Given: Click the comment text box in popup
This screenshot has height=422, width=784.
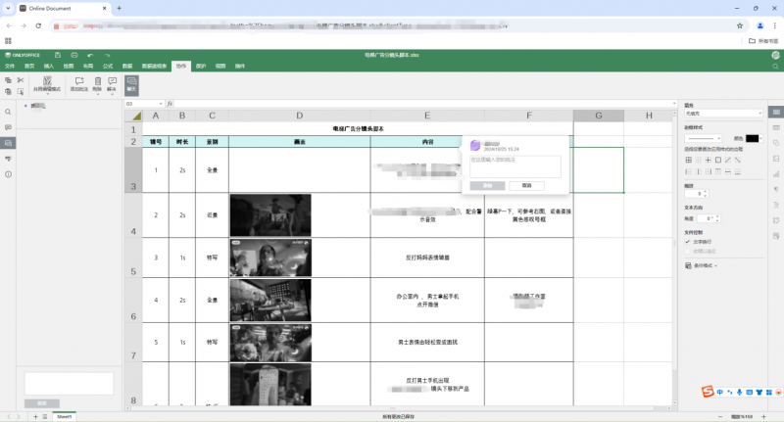Looking at the screenshot, I should point(514,165).
